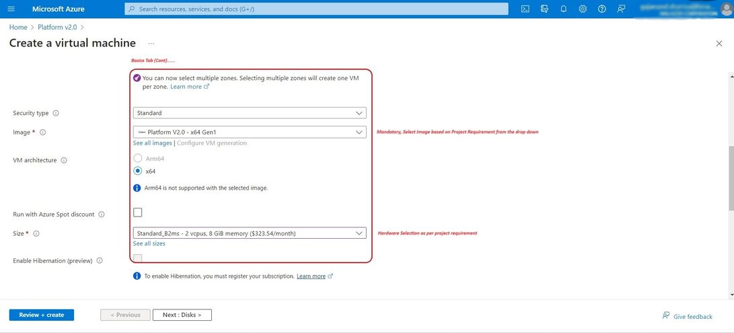The image size is (734, 333).
Task: Open Configure VM generation link
Action: (x=211, y=143)
